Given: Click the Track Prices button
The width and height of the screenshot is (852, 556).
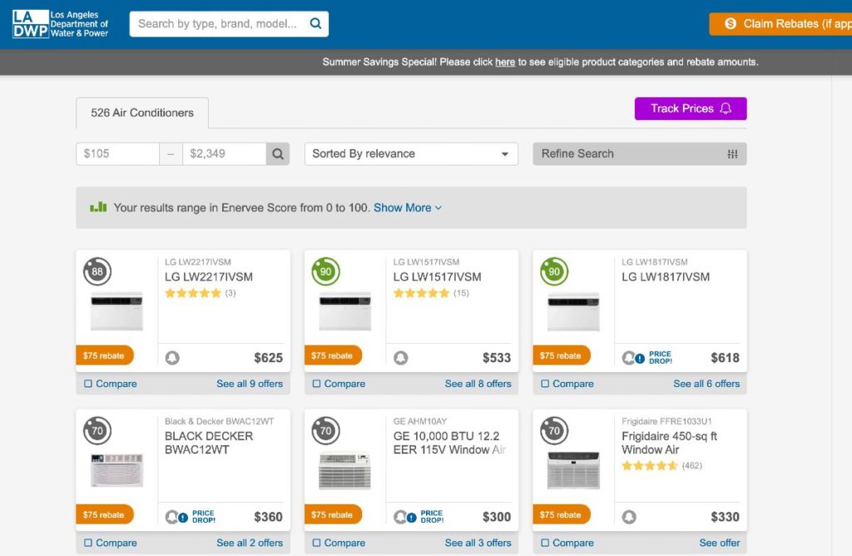Looking at the screenshot, I should (x=691, y=109).
